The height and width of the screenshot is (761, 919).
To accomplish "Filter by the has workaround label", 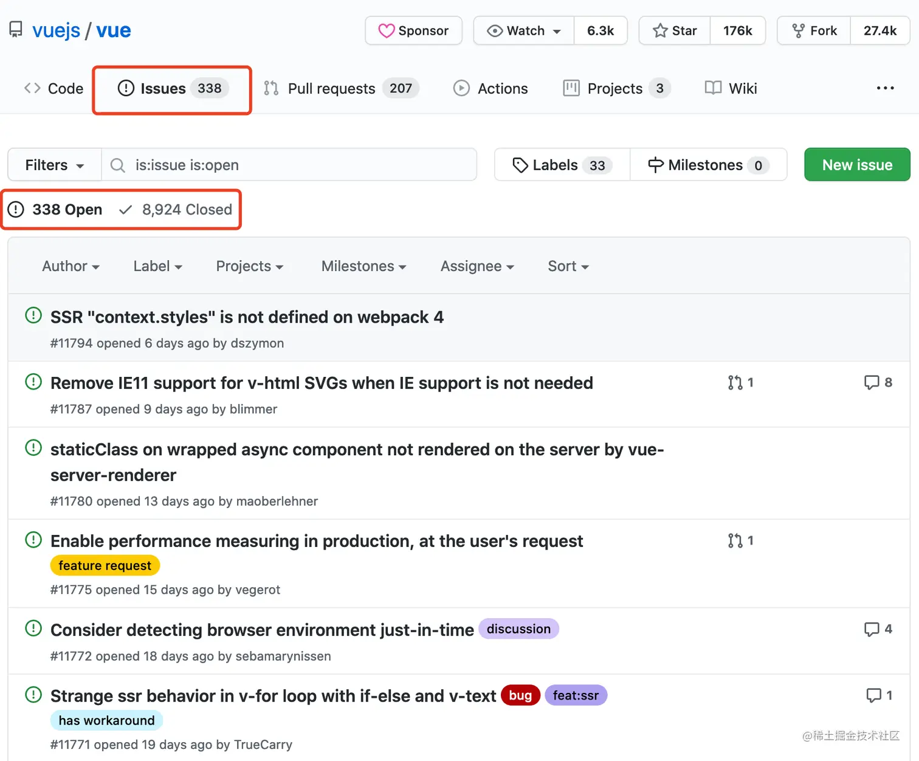I will click(x=106, y=721).
